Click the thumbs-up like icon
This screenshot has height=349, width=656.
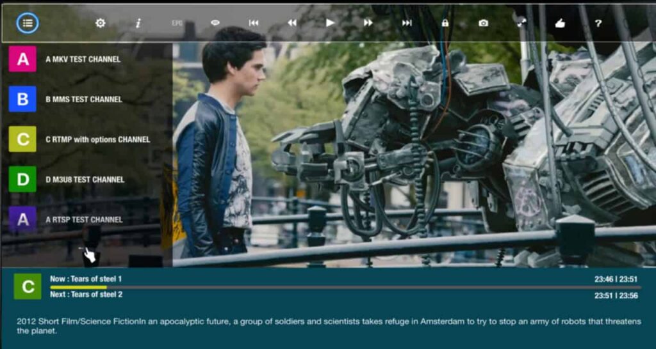[560, 24]
